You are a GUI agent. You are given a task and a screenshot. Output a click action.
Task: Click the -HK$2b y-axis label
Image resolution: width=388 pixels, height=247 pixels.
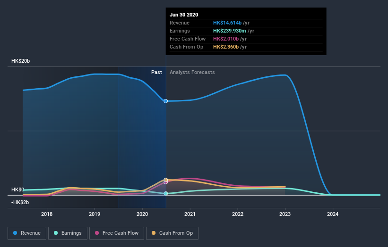[20, 202]
